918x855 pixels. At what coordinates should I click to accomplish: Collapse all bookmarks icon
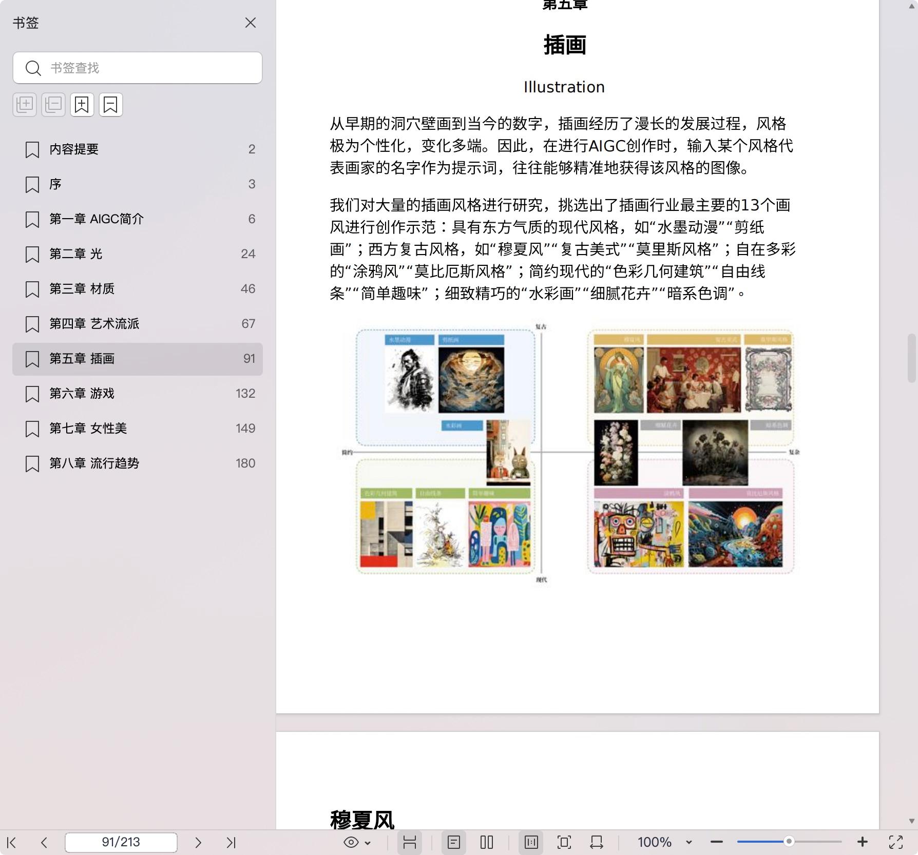pos(53,105)
